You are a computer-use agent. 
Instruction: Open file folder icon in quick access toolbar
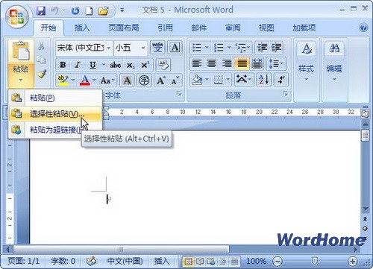pyautogui.click(x=103, y=10)
